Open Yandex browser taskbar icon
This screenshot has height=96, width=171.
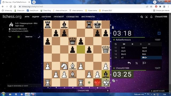[22, 94]
